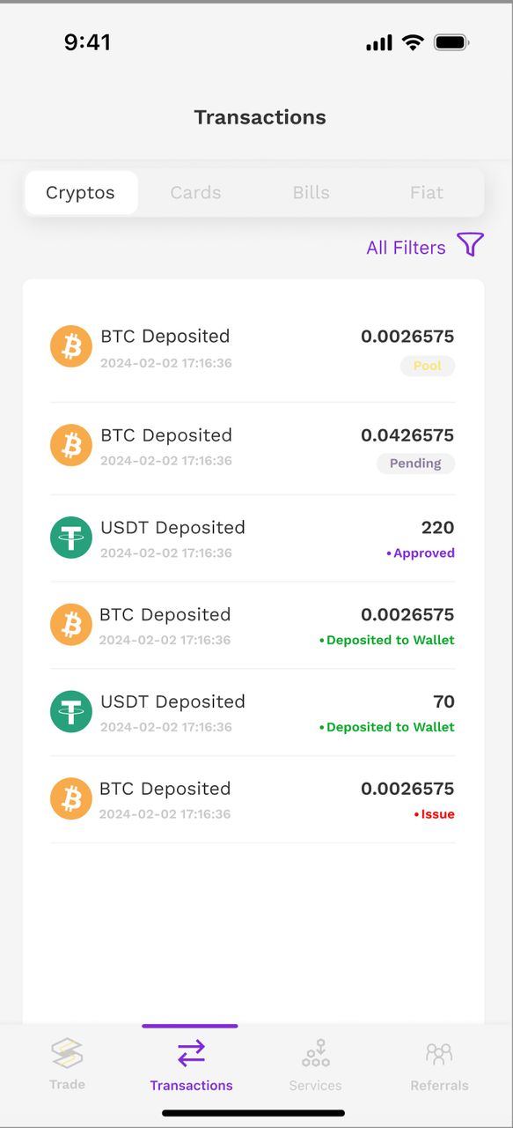The width and height of the screenshot is (513, 1128).
Task: Open All Filters link
Action: [x=406, y=248]
